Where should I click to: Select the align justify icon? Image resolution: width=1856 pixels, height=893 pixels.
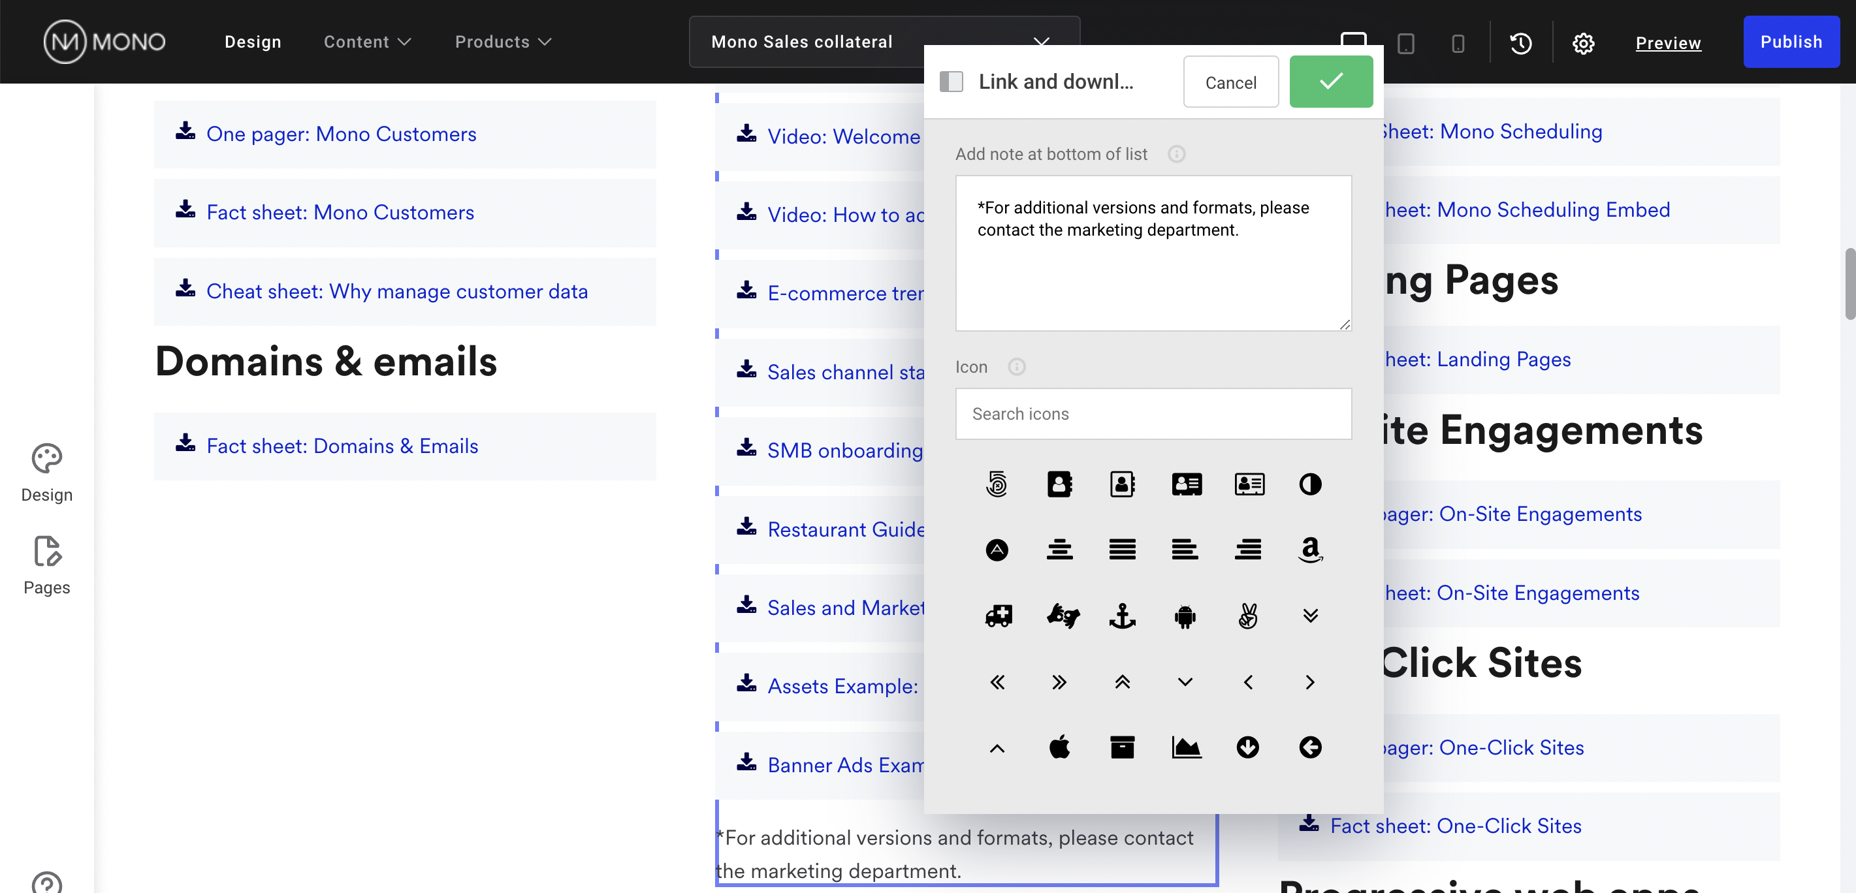(1122, 550)
